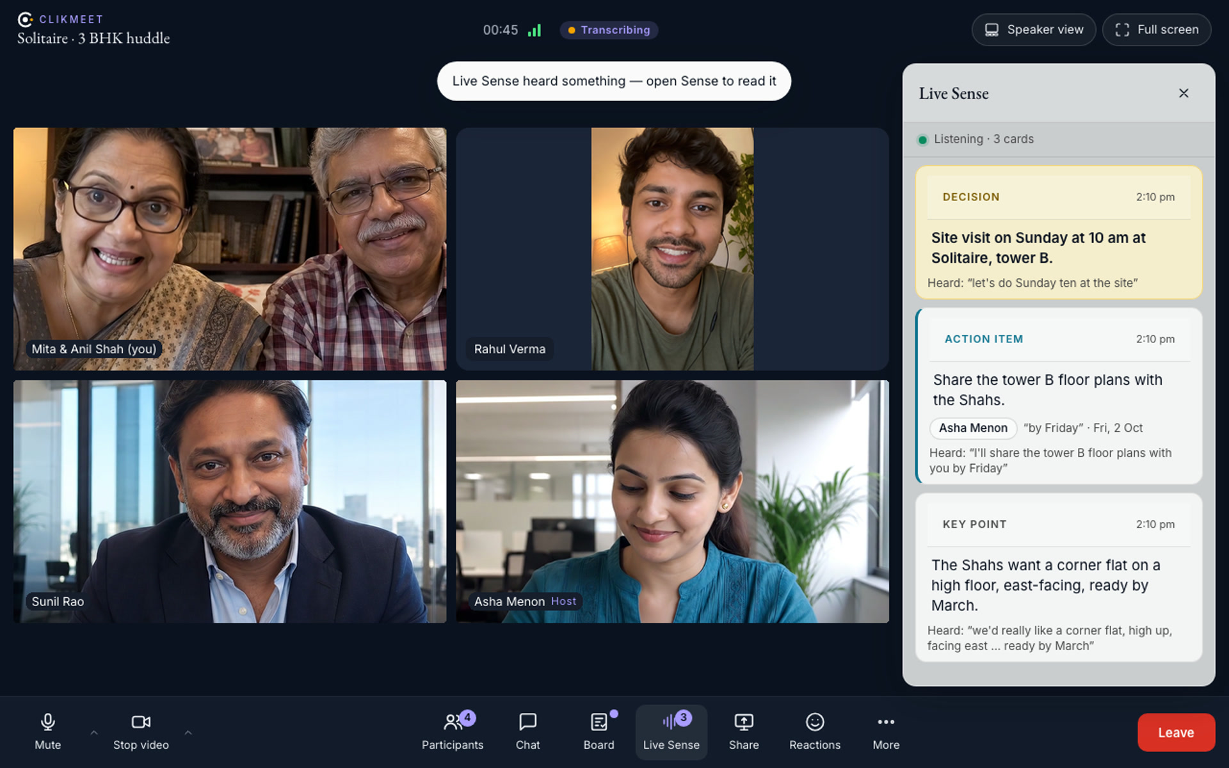
Task: Open the Participants panel
Action: [x=453, y=732]
